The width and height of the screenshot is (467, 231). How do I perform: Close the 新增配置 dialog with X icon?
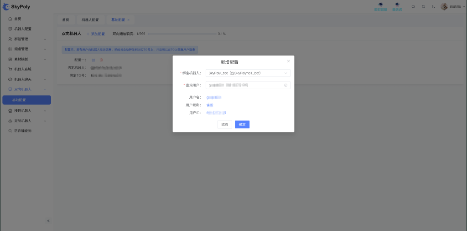pos(288,61)
